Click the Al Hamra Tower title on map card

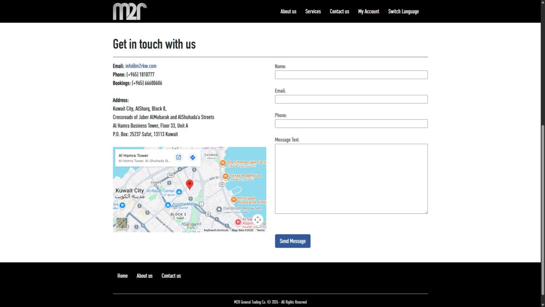tap(134, 156)
